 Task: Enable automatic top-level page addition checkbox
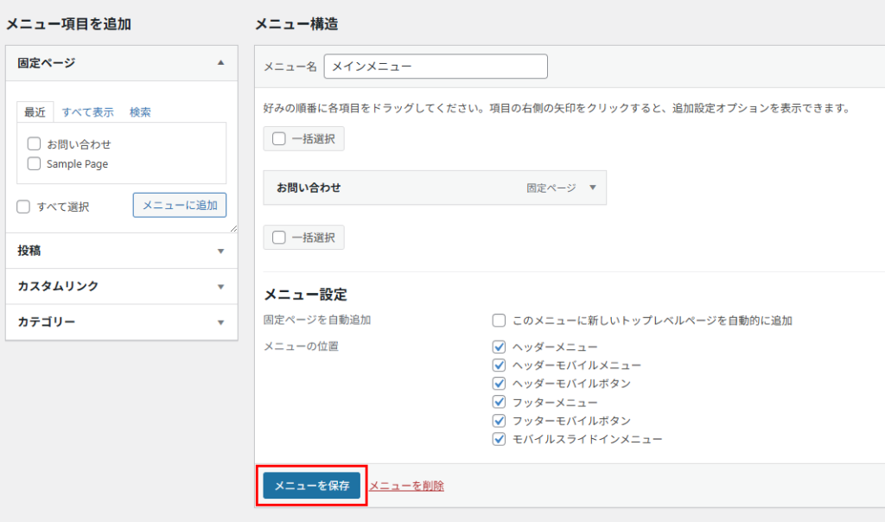point(499,321)
